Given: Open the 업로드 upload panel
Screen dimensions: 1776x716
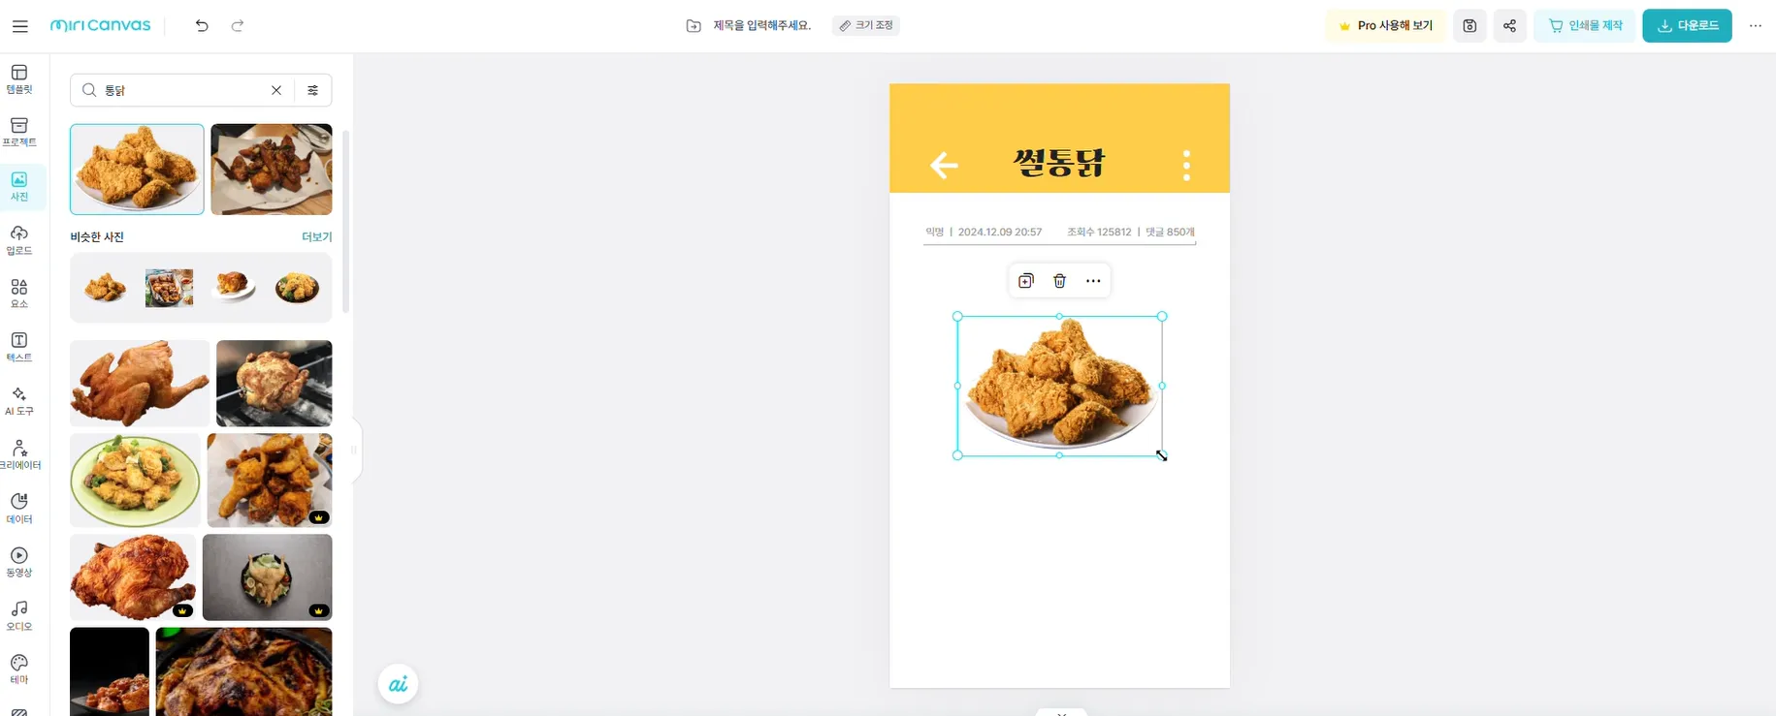Looking at the screenshot, I should pyautogui.click(x=19, y=240).
